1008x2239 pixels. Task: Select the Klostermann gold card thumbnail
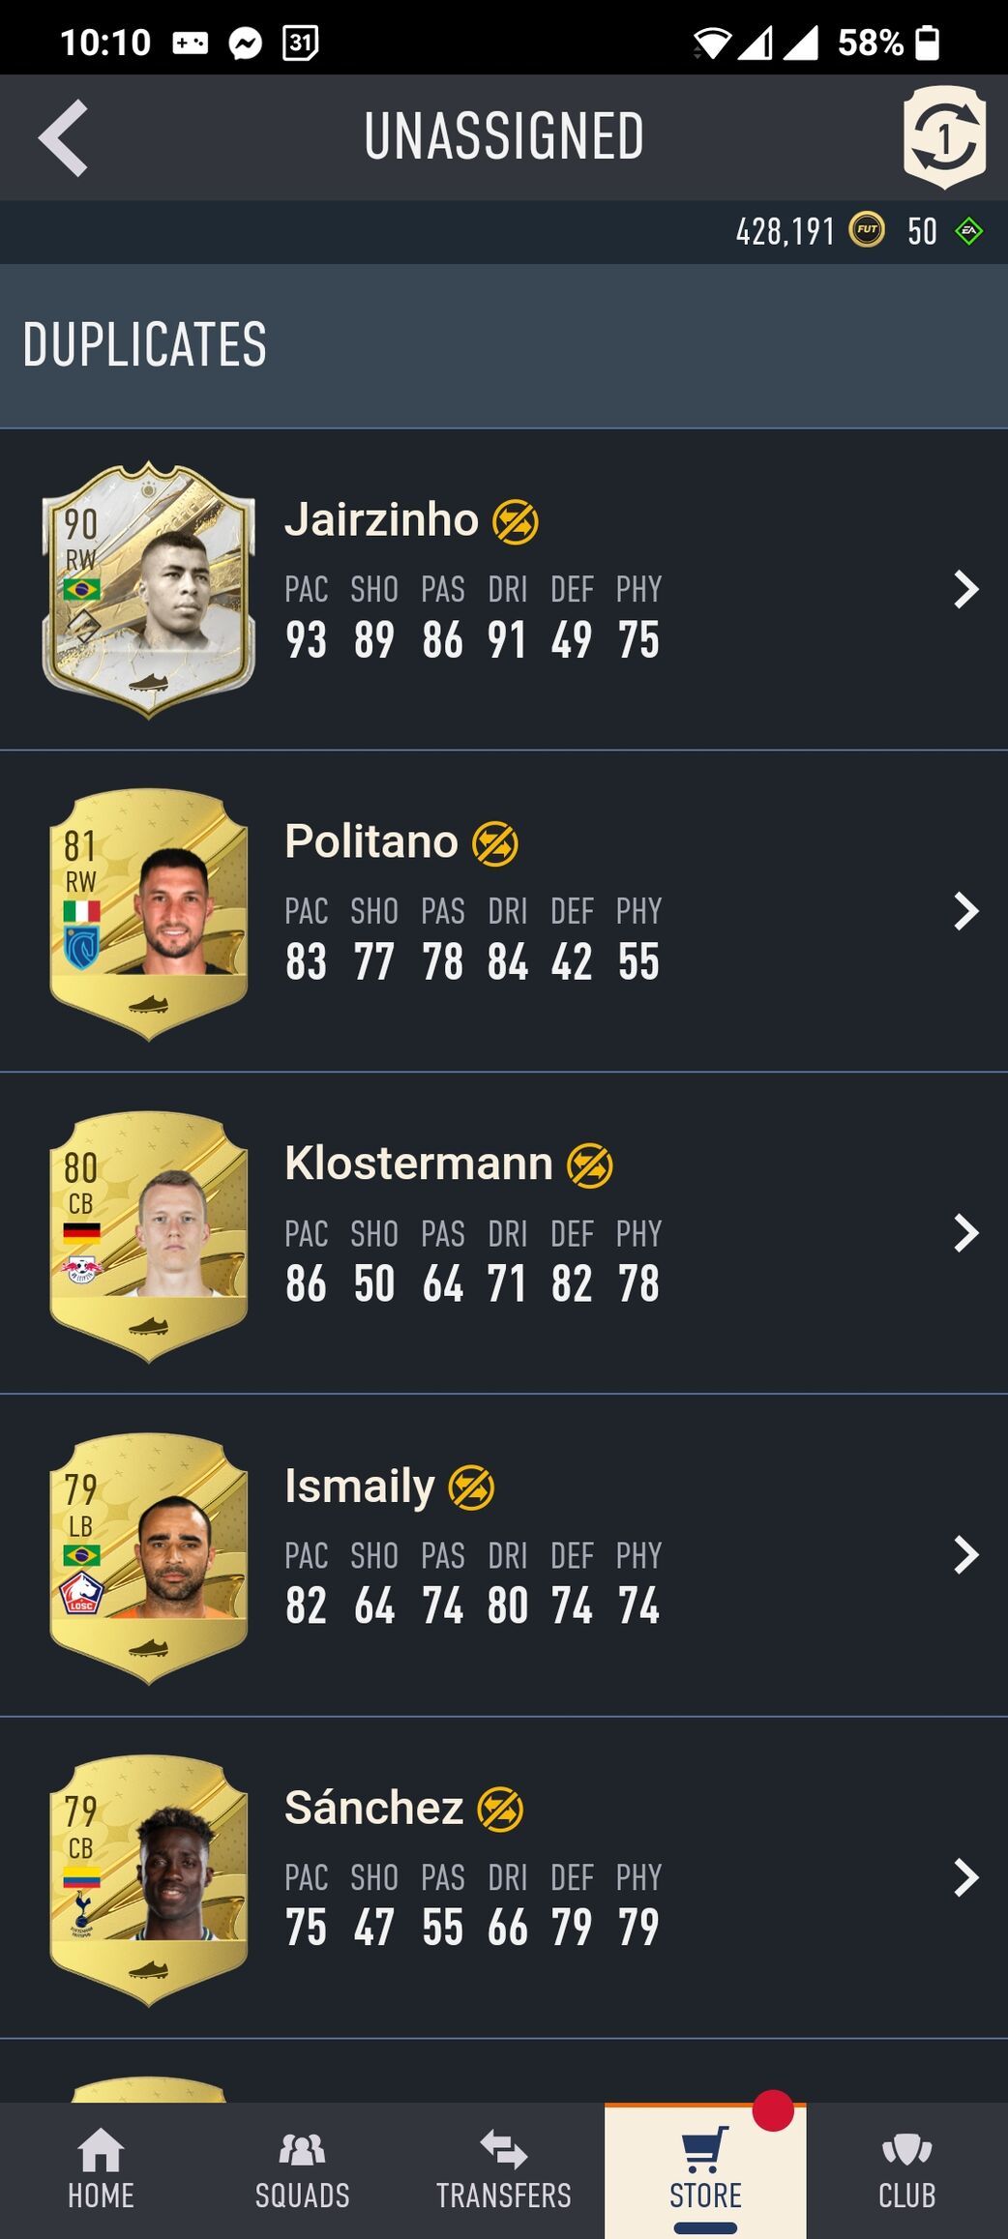pos(148,1235)
